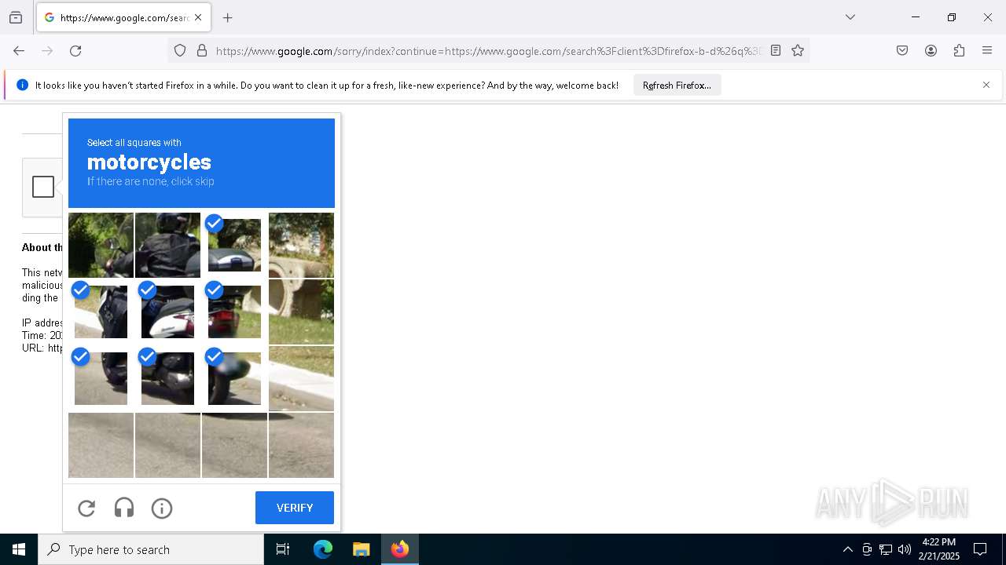Image resolution: width=1006 pixels, height=565 pixels.
Task: Open a new tab with plus icon
Action: tap(228, 17)
